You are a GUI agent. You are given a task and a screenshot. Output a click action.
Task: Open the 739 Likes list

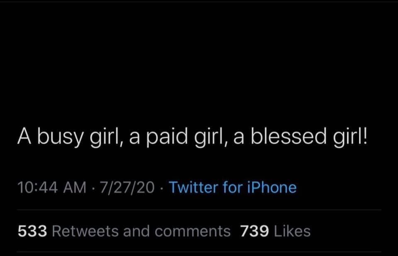pos(275,231)
